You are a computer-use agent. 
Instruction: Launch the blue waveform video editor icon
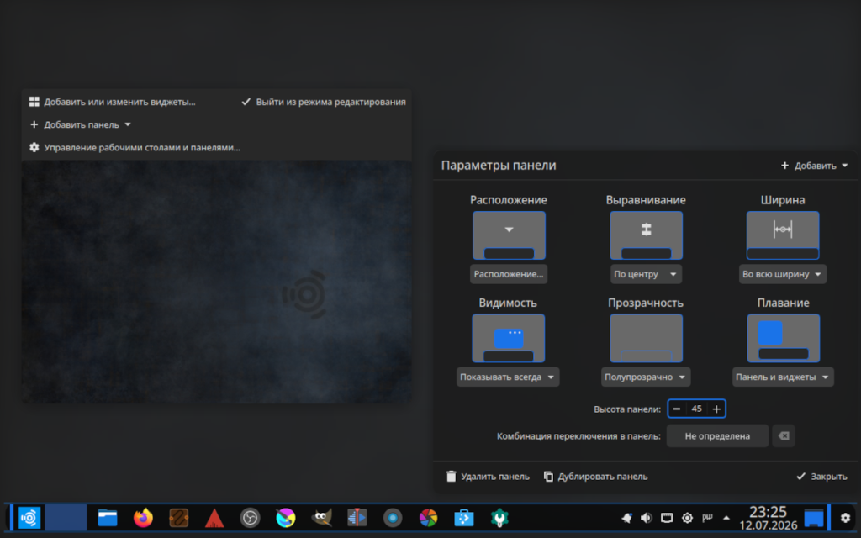pyautogui.click(x=357, y=518)
